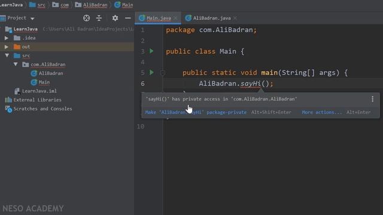This screenshot has width=383, height=215.
Task: Select External Libraries node
Action: tap(37, 100)
